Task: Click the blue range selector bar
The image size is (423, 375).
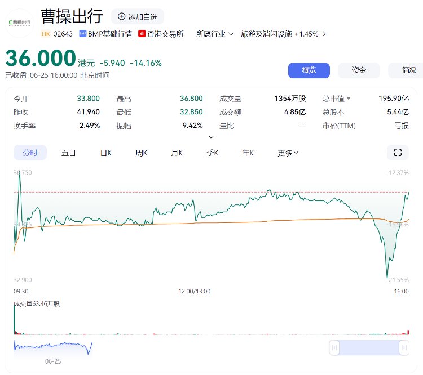Action: point(369,348)
